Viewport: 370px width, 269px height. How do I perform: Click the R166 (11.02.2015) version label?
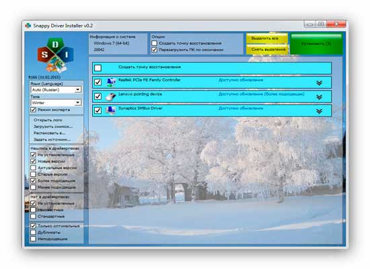click(44, 77)
